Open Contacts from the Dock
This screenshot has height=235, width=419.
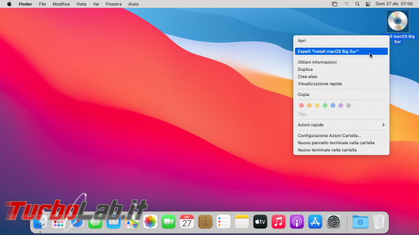[205, 222]
